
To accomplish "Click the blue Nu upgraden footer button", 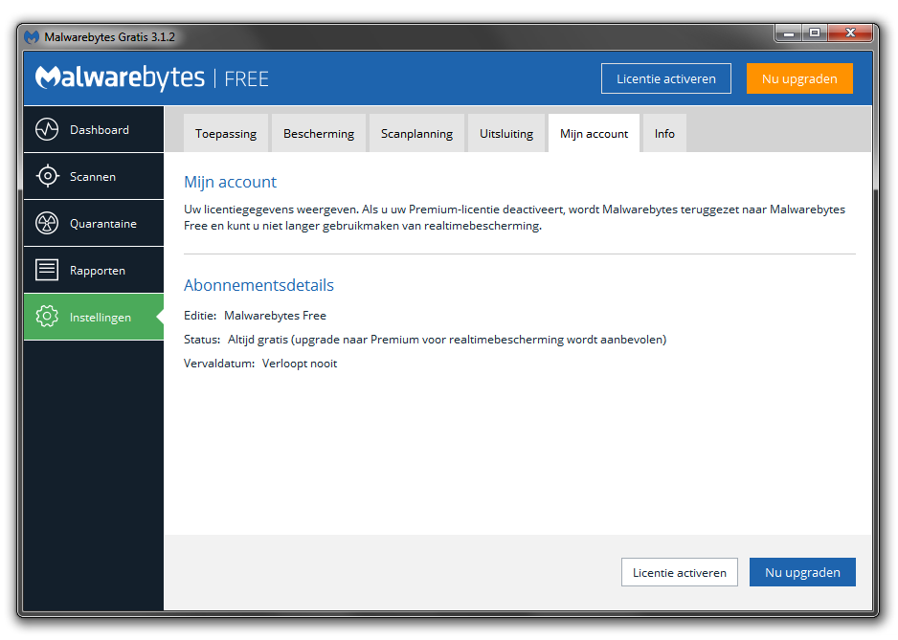I will pos(802,572).
